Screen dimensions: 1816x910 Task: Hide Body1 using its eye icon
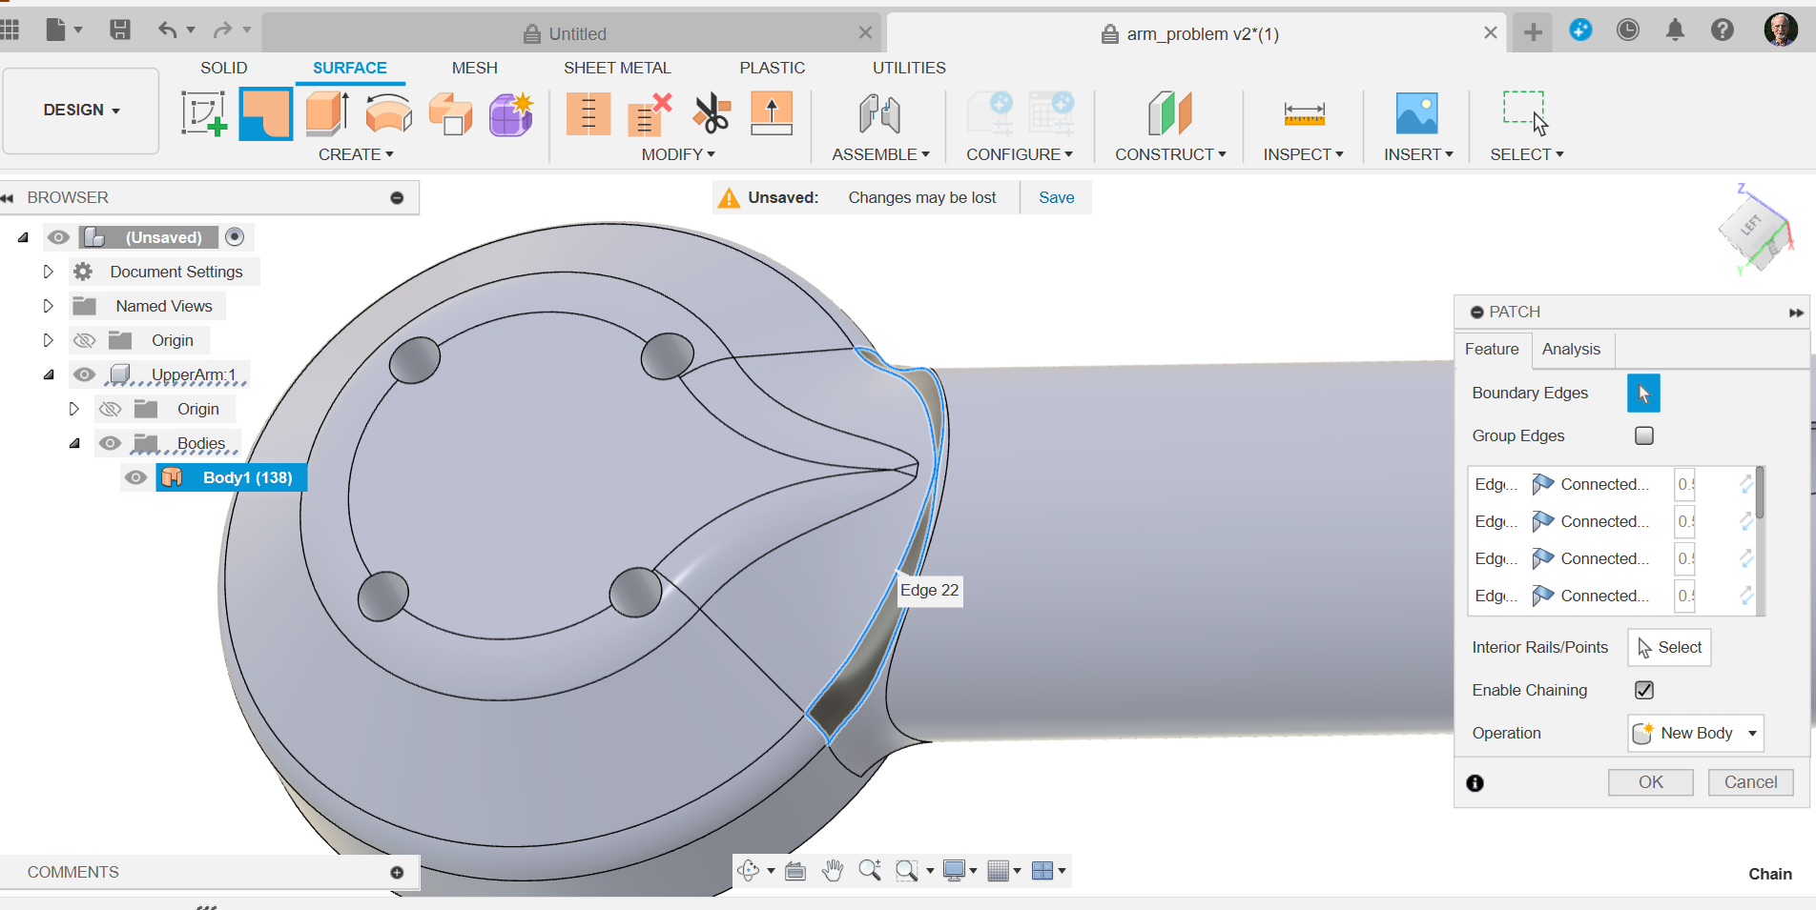coord(136,477)
